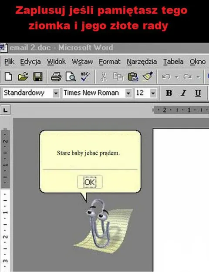Run spelling and grammar check
209x272 pixels.
[85, 76]
